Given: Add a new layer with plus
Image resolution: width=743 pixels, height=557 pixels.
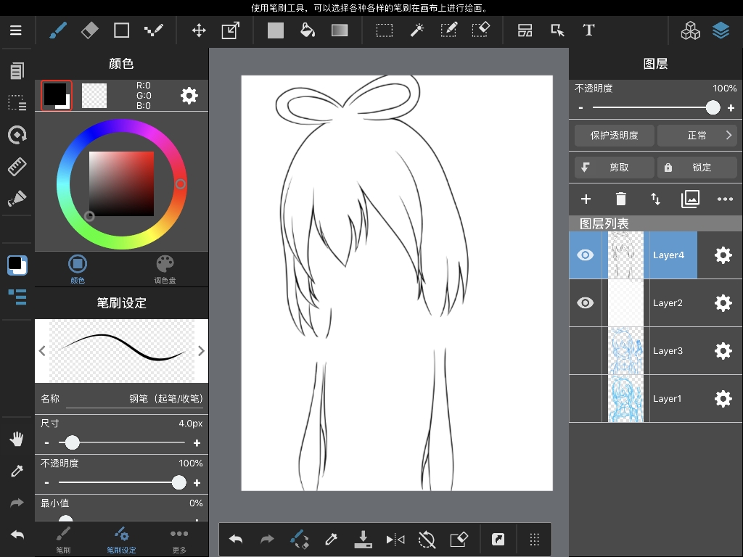Looking at the screenshot, I should tap(586, 199).
